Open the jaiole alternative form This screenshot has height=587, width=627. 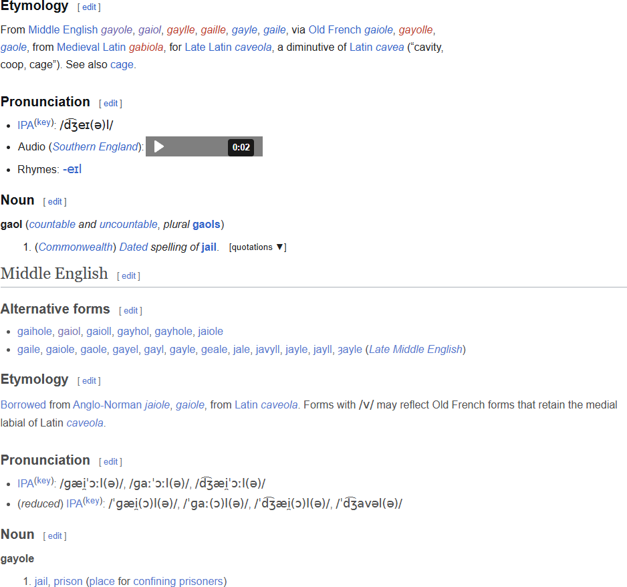click(x=211, y=332)
